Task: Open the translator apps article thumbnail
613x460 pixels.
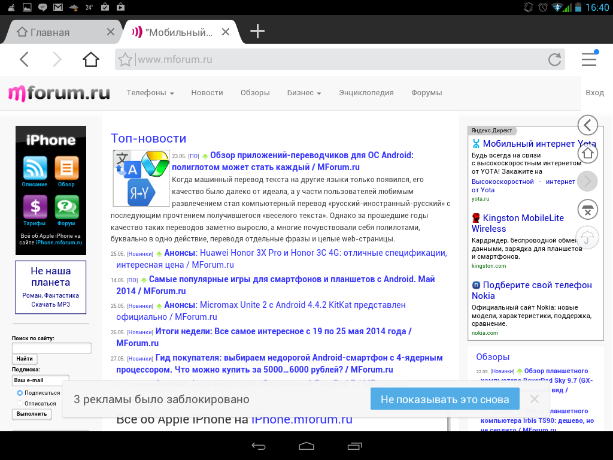Action: point(141,178)
